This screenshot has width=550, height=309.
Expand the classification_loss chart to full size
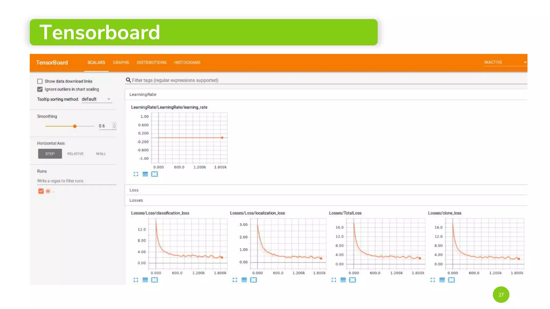pos(136,280)
